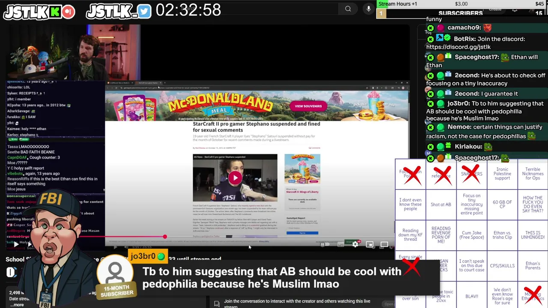The image size is (548, 308).
Task: Play the GS News Stephano video
Action: (235, 178)
